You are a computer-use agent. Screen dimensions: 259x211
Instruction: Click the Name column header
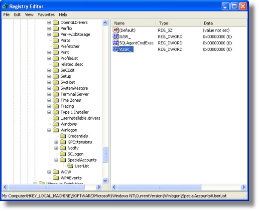click(133, 23)
